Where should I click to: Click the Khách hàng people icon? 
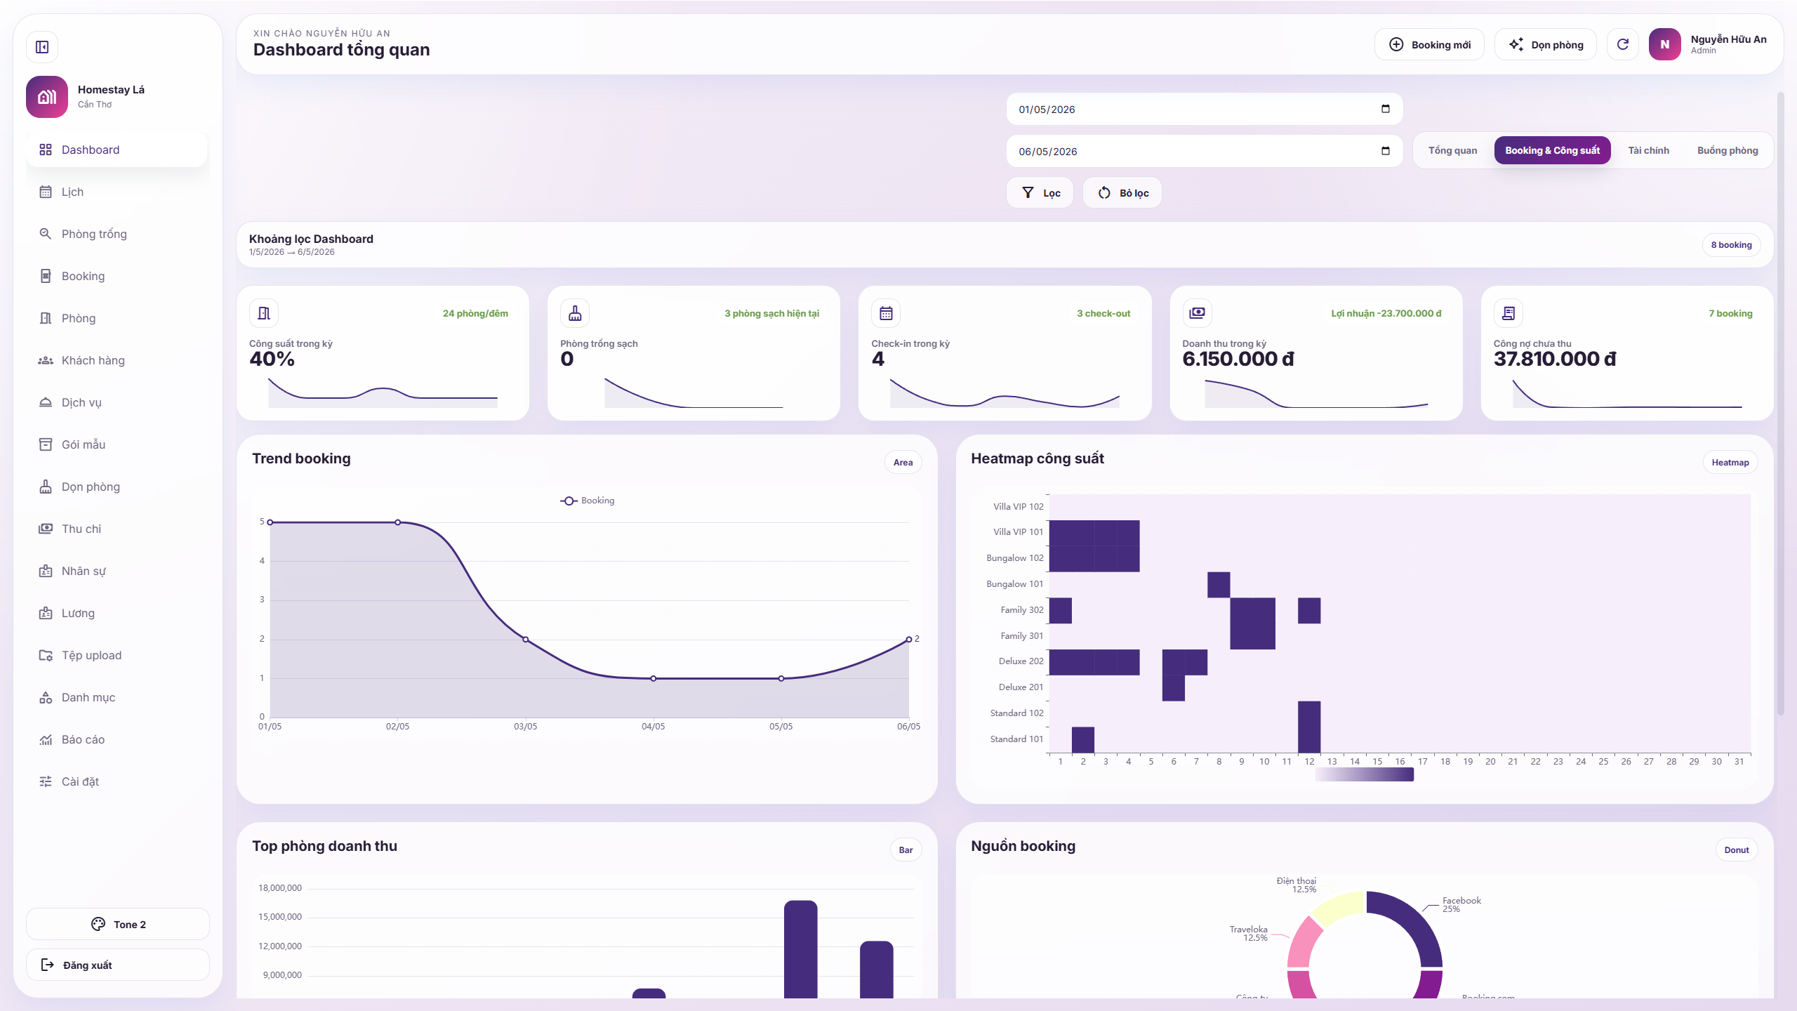tap(46, 360)
